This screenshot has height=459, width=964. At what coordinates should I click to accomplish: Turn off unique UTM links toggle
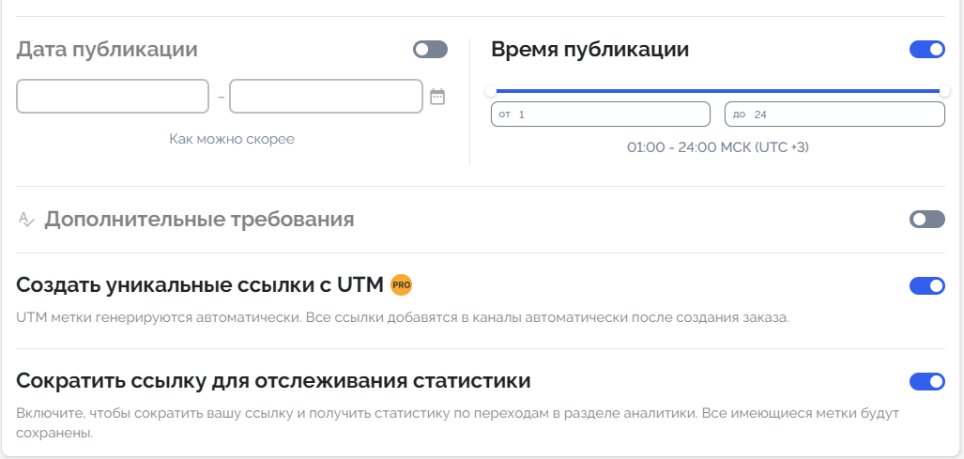(x=926, y=285)
